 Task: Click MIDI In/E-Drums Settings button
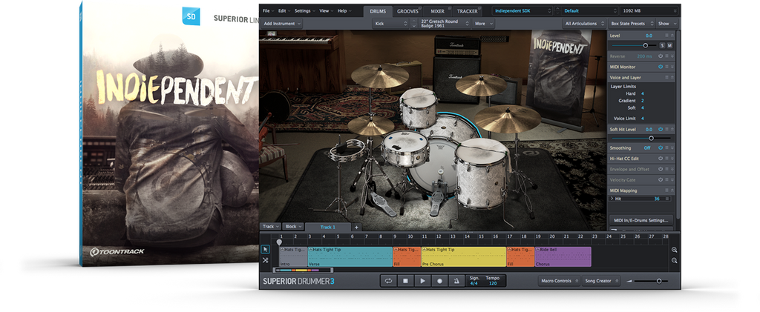coord(641,219)
